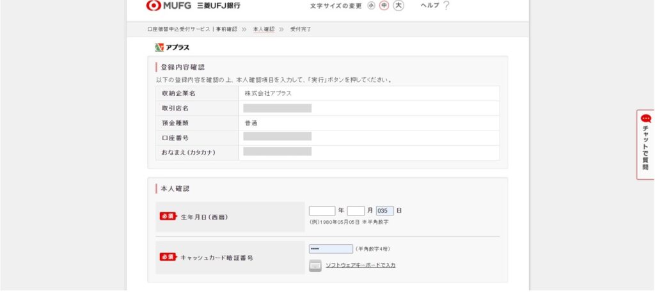Click the 取引店名 row label

tap(175, 109)
